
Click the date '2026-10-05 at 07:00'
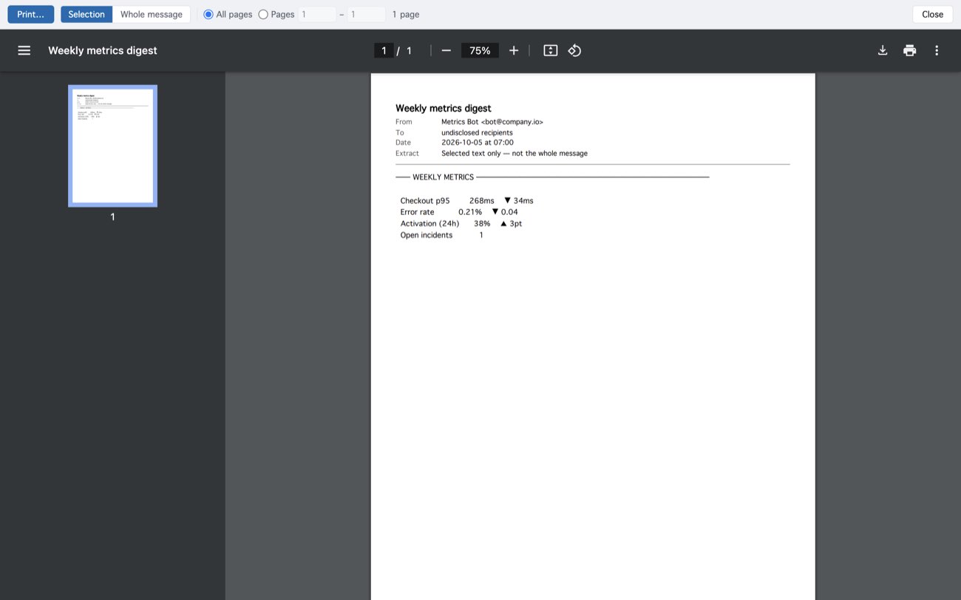tap(478, 143)
